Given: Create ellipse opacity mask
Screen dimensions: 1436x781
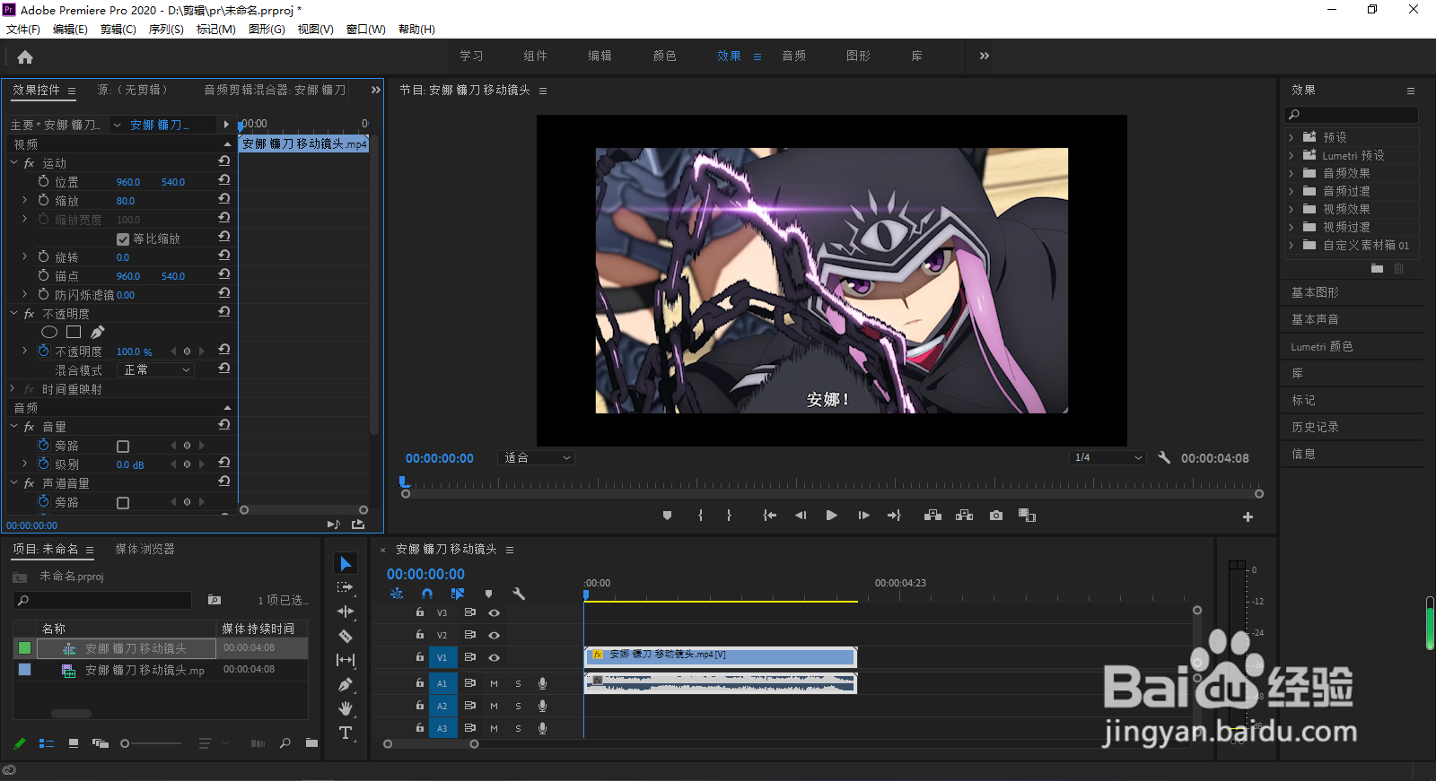Looking at the screenshot, I should pyautogui.click(x=49, y=332).
